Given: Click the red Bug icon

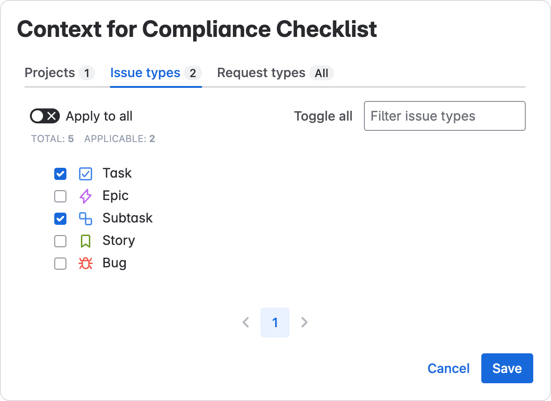Looking at the screenshot, I should pyautogui.click(x=86, y=263).
